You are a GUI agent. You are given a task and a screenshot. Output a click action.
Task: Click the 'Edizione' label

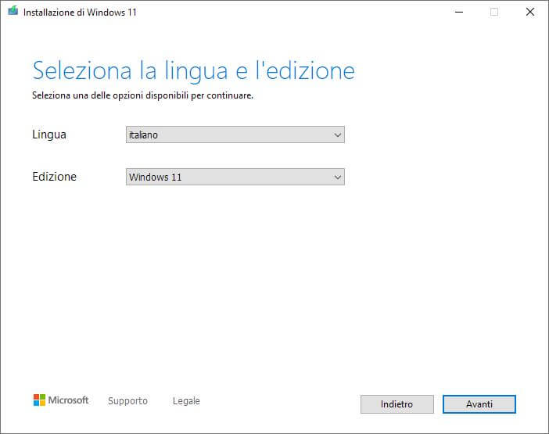[x=54, y=177]
